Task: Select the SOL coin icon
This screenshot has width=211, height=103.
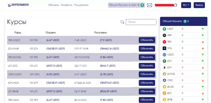Action: pyautogui.click(x=164, y=48)
